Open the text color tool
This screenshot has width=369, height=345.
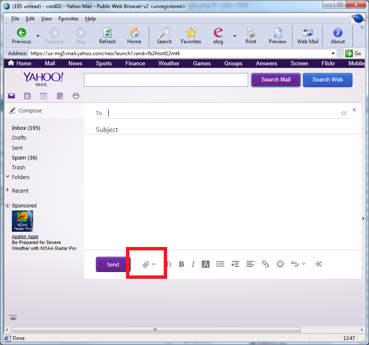click(205, 264)
